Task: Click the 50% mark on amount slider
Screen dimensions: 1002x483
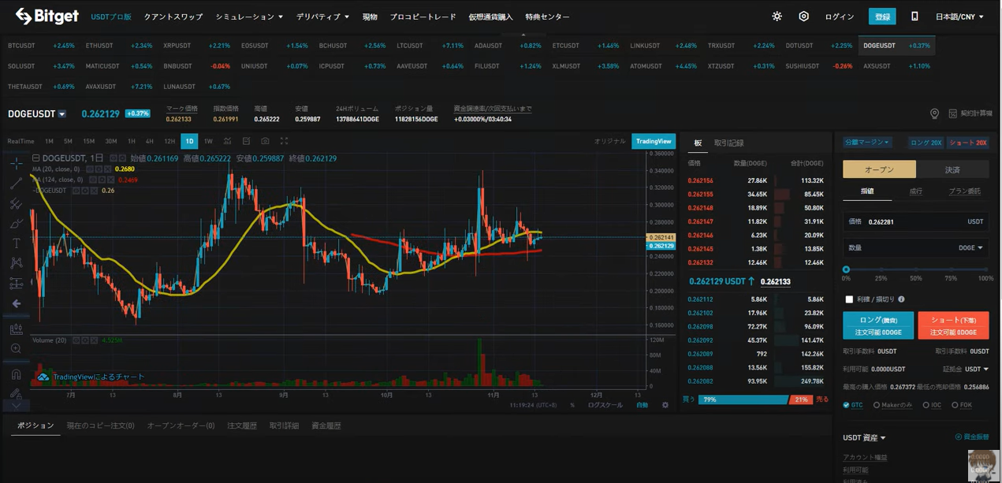Action: click(x=916, y=269)
